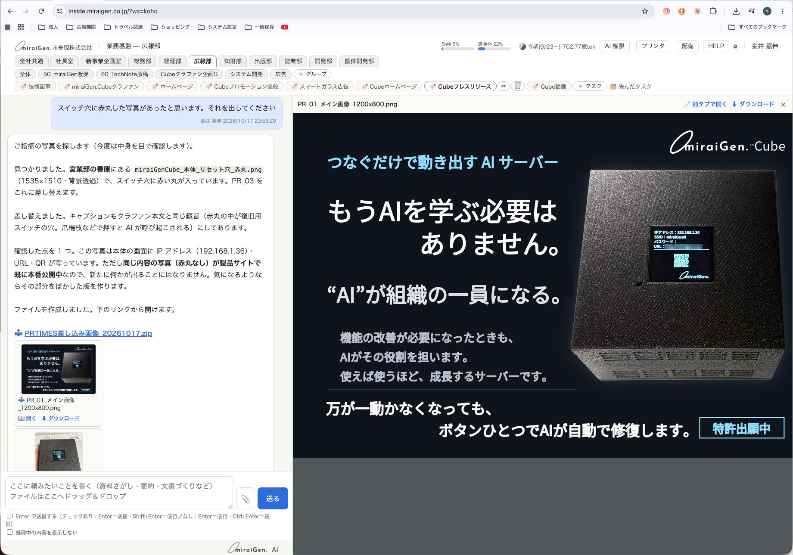Open the 畳んだタスク folded tasks box
This screenshot has width=793, height=555.
pos(631,87)
